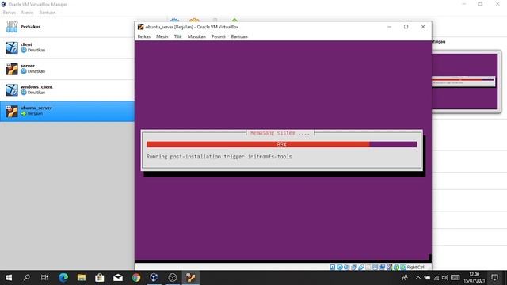Open the CPU features indicator in the VM status bar
The height and width of the screenshot is (285, 507).
[x=389, y=268]
